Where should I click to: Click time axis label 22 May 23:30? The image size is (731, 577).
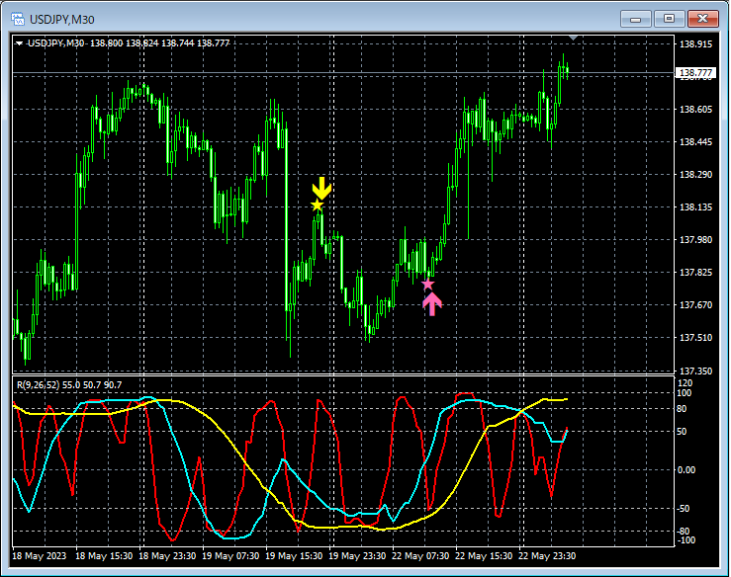(547, 556)
